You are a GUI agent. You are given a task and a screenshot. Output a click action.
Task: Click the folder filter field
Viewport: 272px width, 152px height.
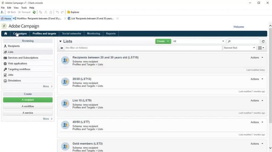point(143,48)
